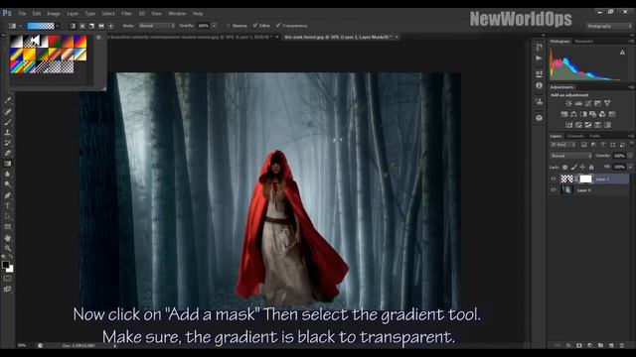Select the Healing Brush tool
The width and height of the screenshot is (636, 357).
pyautogui.click(x=7, y=111)
